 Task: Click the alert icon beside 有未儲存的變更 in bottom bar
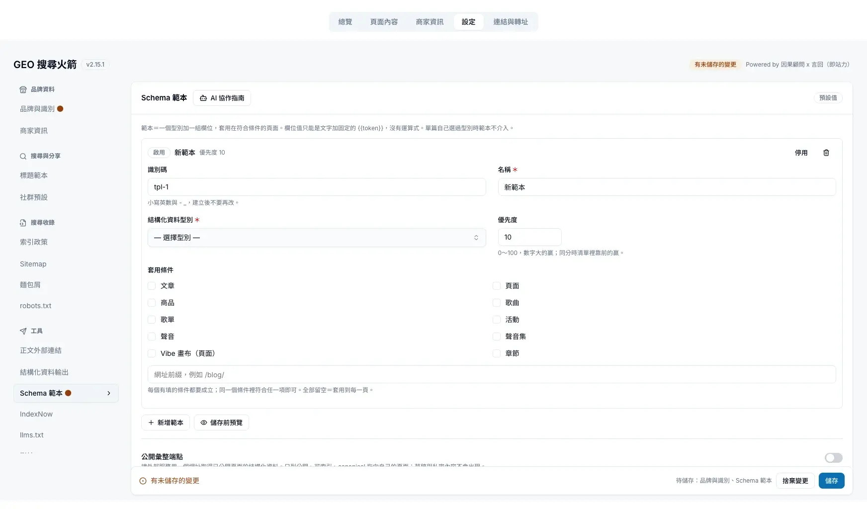[143, 481]
